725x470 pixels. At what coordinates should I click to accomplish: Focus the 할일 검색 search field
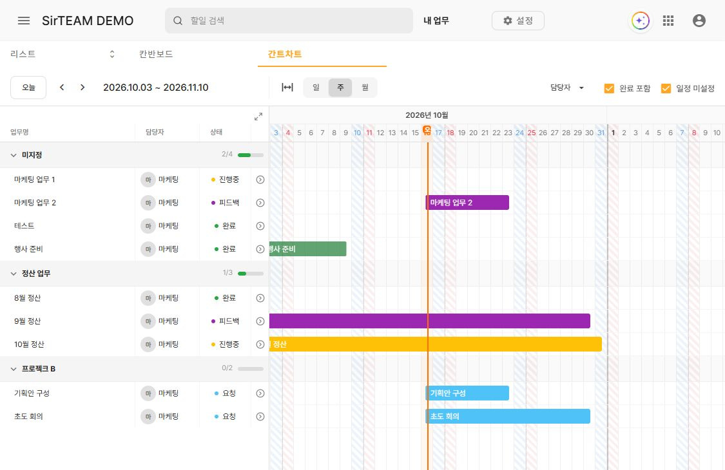point(289,21)
